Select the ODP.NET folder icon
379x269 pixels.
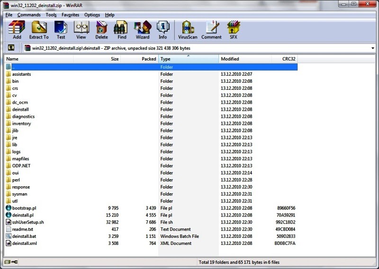9,165
